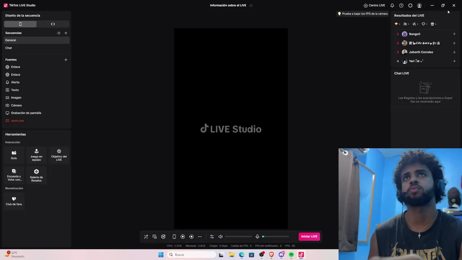Select the fourth ranked viewer Yari

point(426,61)
